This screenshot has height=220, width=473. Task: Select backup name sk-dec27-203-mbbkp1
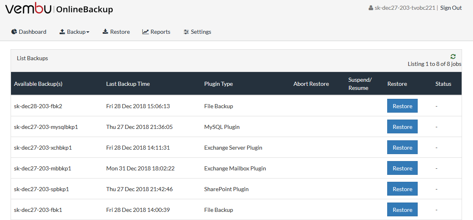tap(43, 168)
